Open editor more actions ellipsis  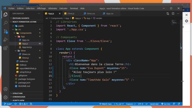tap(178, 13)
